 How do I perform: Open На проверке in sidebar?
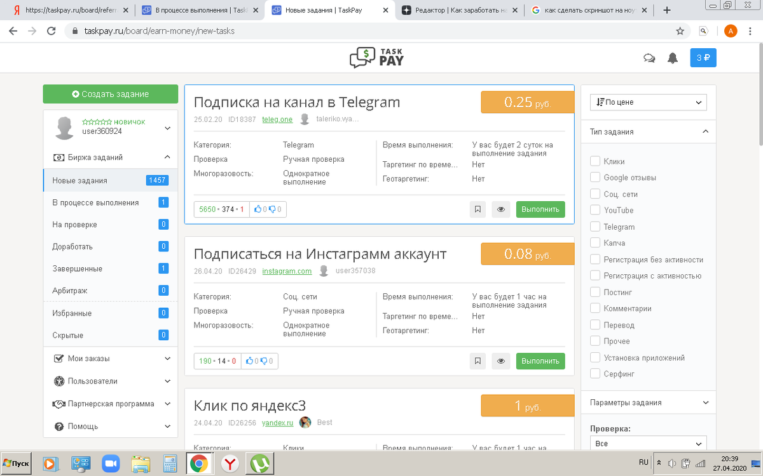(111, 225)
